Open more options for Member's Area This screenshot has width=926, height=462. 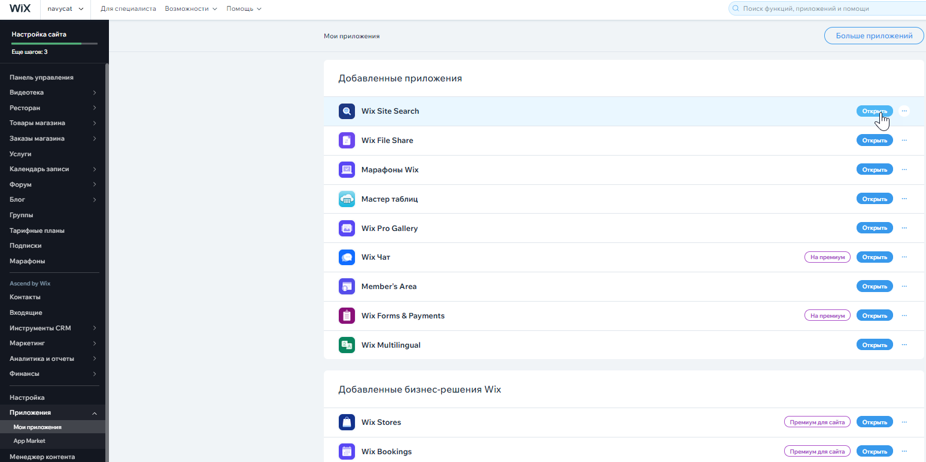(904, 287)
